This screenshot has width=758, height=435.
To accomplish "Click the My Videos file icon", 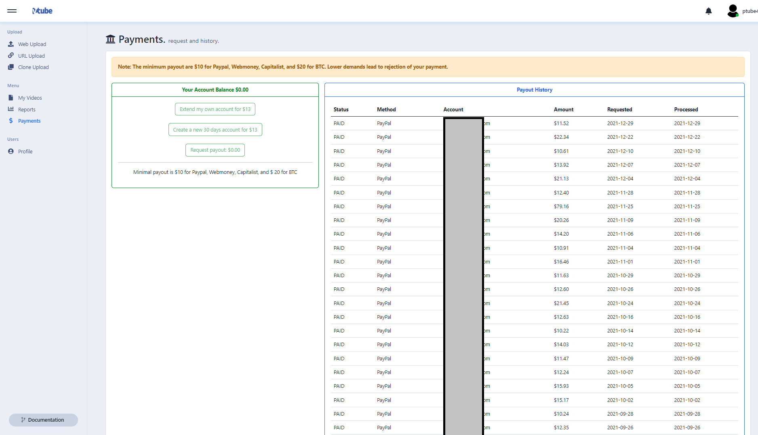I will [x=11, y=98].
